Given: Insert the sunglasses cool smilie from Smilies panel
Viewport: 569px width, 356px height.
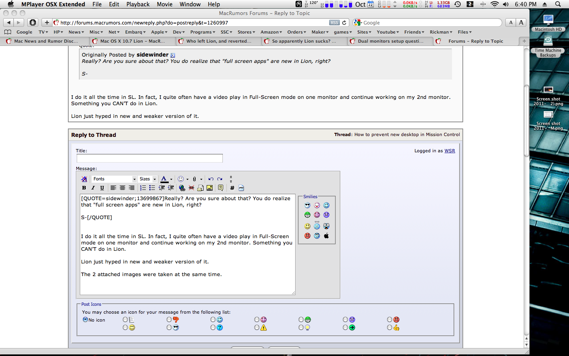Looking at the screenshot, I should pyautogui.click(x=307, y=205).
